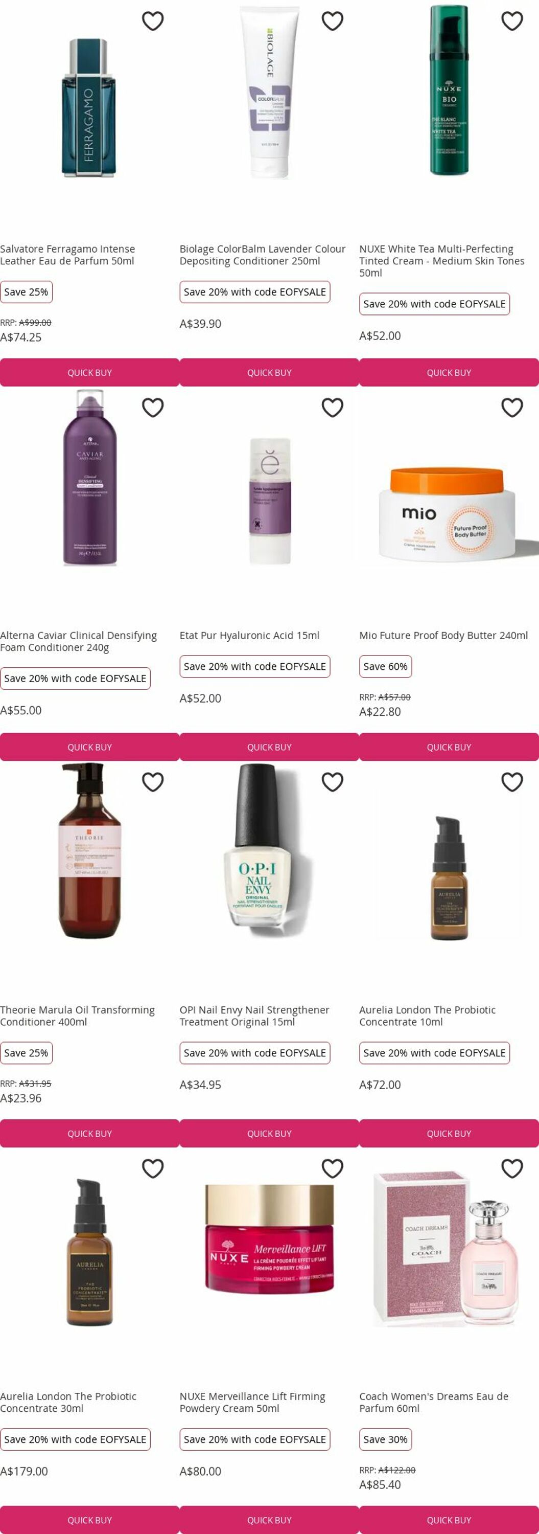
Task: Heart the Mio Future Proof Body Butter
Action: click(x=512, y=408)
